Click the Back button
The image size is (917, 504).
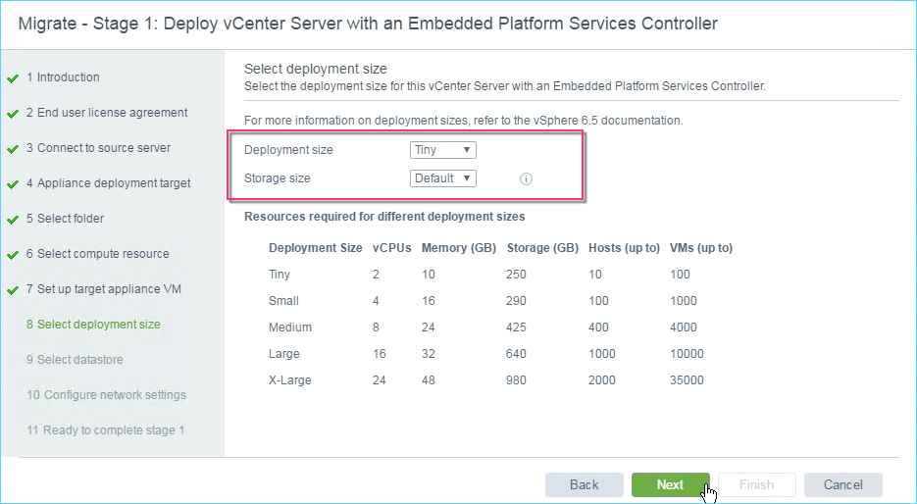point(585,484)
